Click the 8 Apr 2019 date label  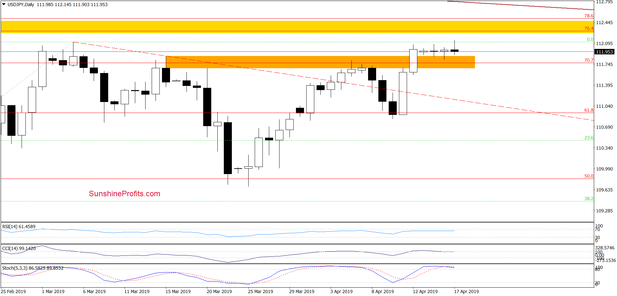pyautogui.click(x=383, y=291)
